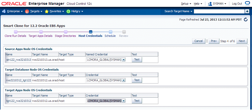The height and width of the screenshot is (110, 252).
Task: Click the Favorites star icon
Action: [x=47, y=11]
